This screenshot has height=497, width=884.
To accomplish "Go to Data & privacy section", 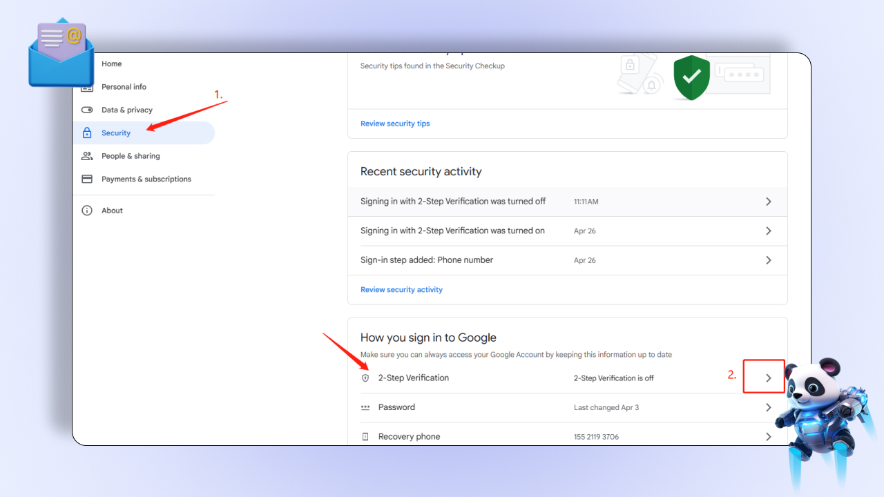I will [x=127, y=110].
